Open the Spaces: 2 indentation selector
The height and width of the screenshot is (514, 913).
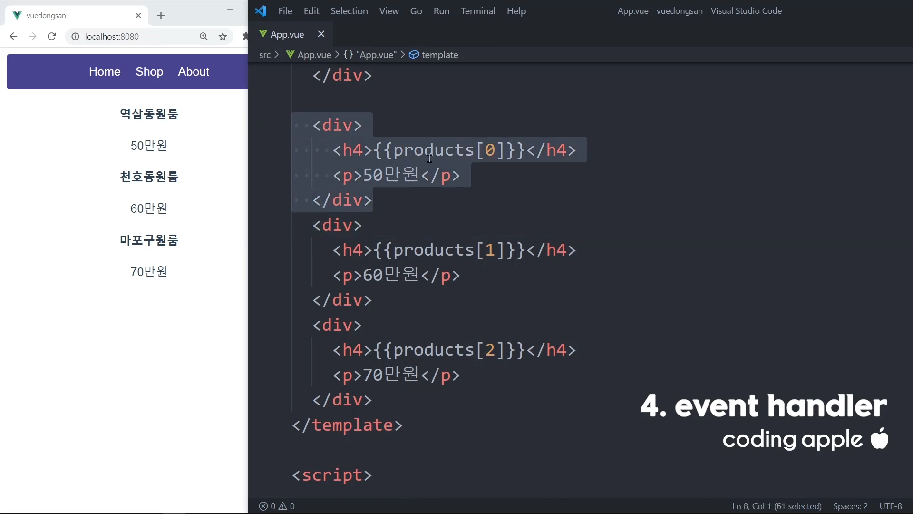point(850,506)
